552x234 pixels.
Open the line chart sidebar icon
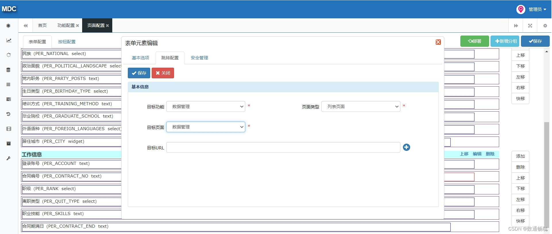coord(9,40)
